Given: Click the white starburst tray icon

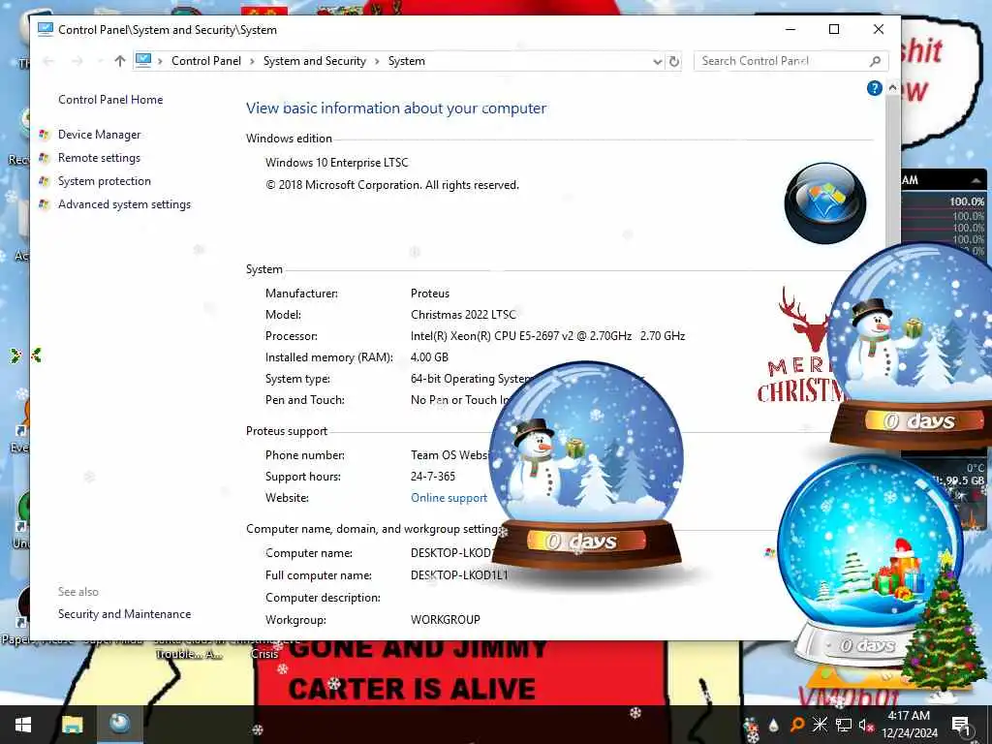Looking at the screenshot, I should point(820,725).
